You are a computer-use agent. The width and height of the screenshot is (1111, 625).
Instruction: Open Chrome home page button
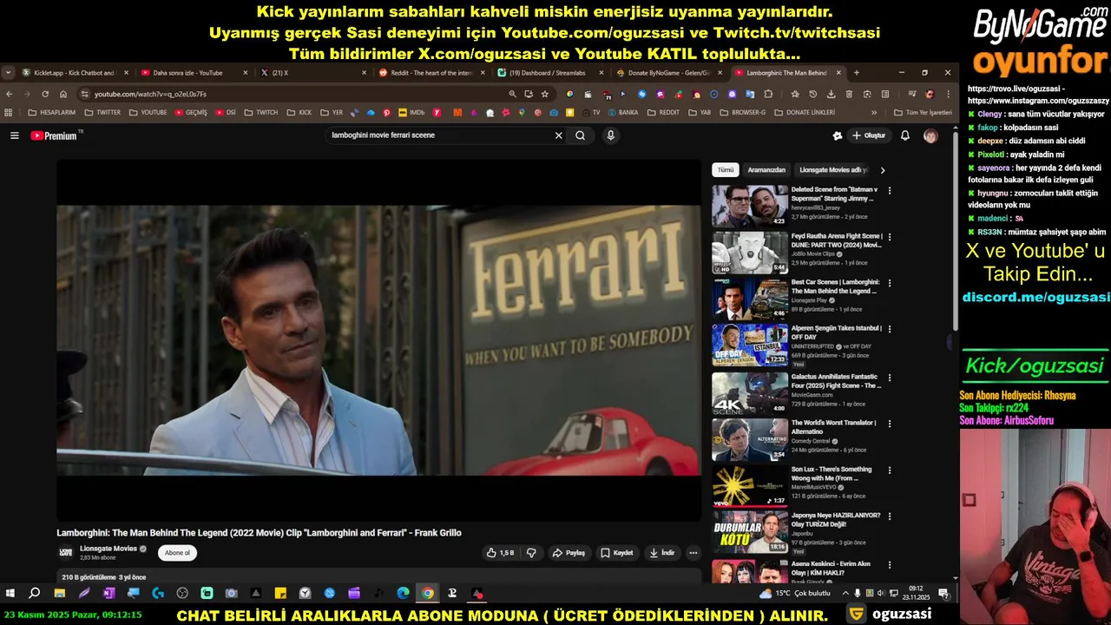click(63, 94)
